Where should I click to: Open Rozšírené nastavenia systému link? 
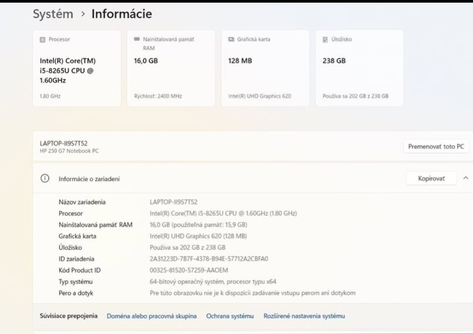coord(304,316)
